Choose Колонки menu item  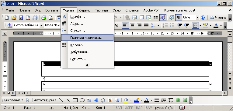tap(87, 45)
